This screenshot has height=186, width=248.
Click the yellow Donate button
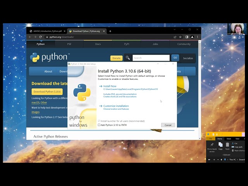click(116, 58)
